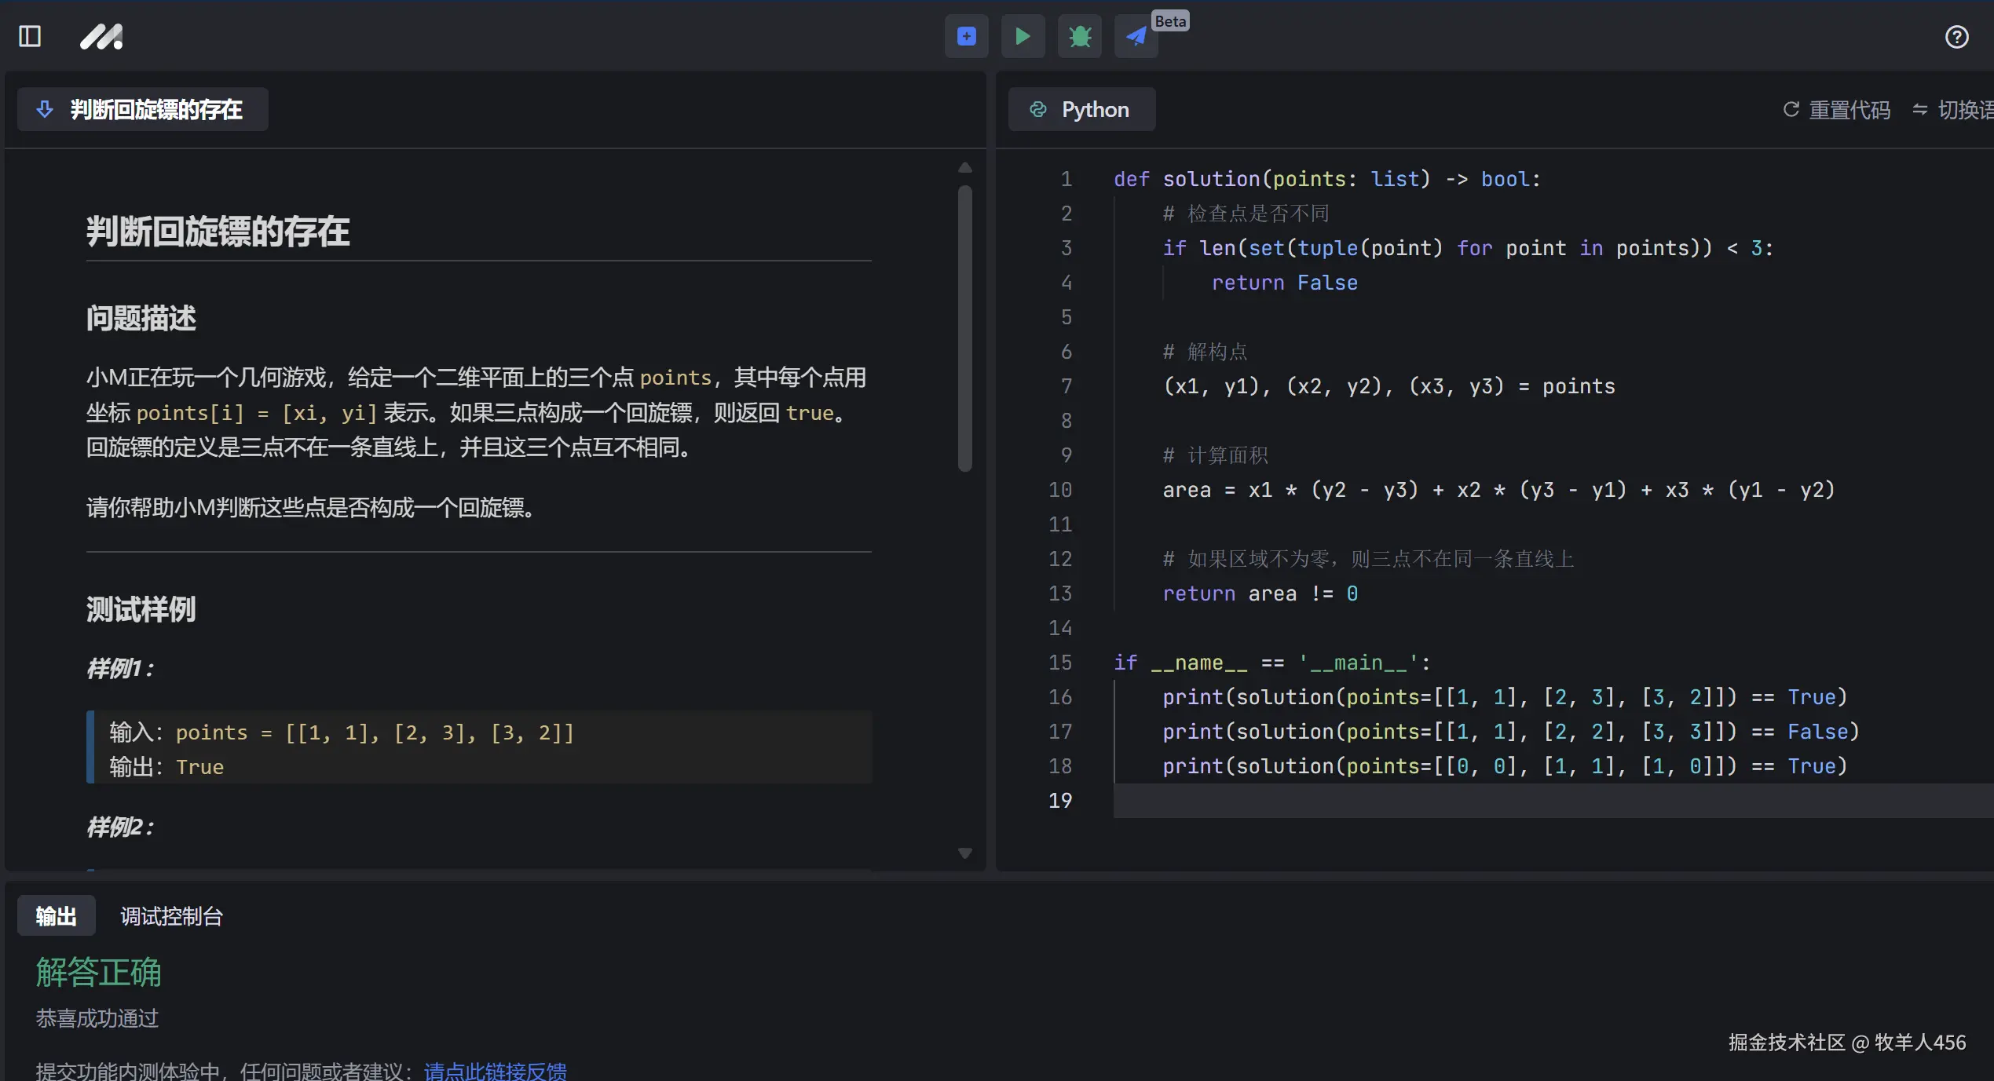Toggle the sidebar panel icon
Viewport: 1994px width, 1081px height.
30,36
